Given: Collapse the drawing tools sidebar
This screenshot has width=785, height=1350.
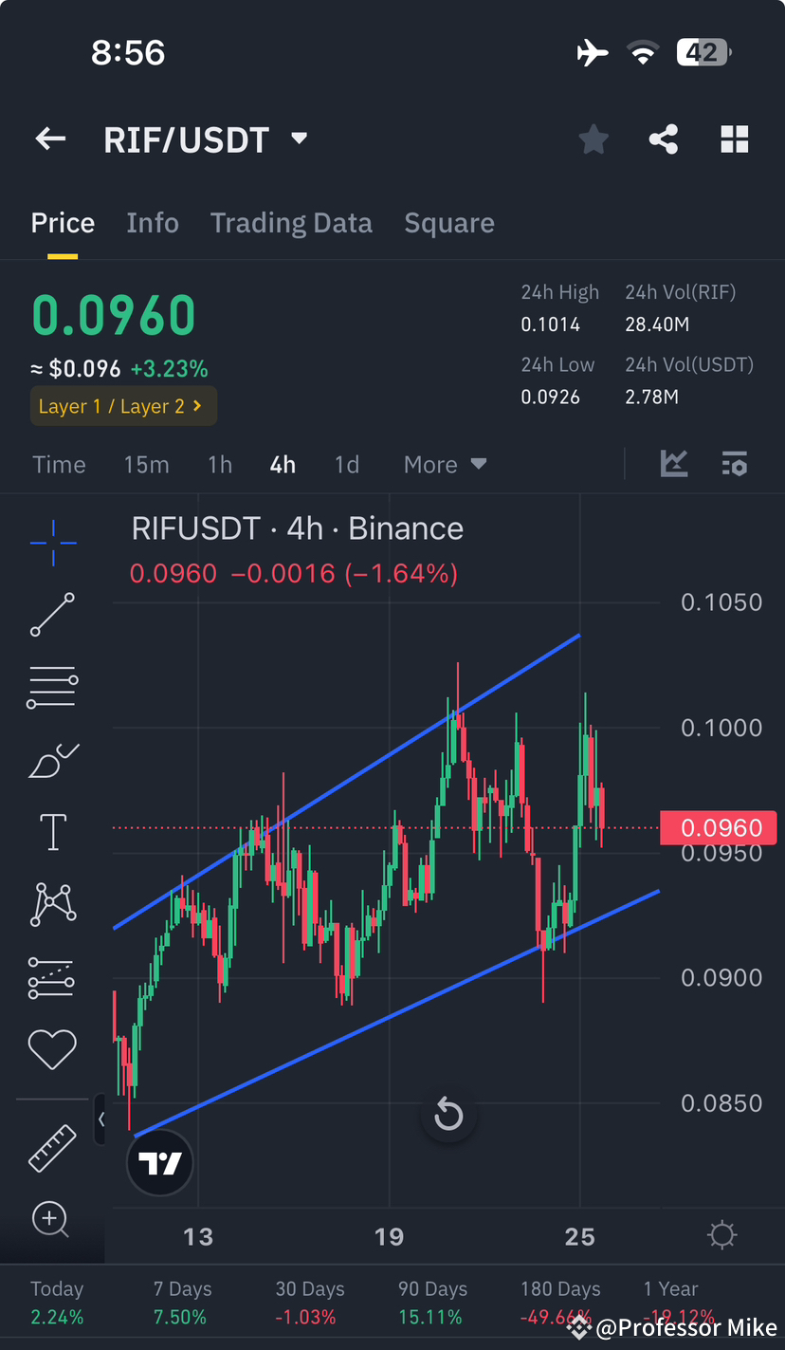Looking at the screenshot, I should click(102, 1119).
